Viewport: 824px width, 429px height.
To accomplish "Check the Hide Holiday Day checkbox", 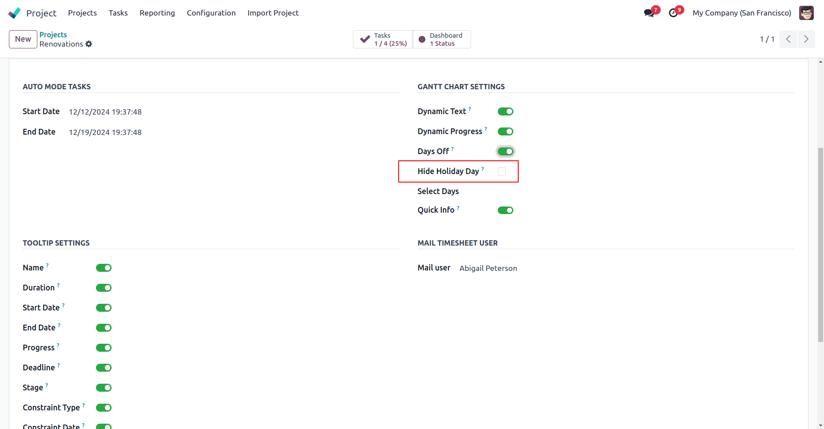I will 502,171.
